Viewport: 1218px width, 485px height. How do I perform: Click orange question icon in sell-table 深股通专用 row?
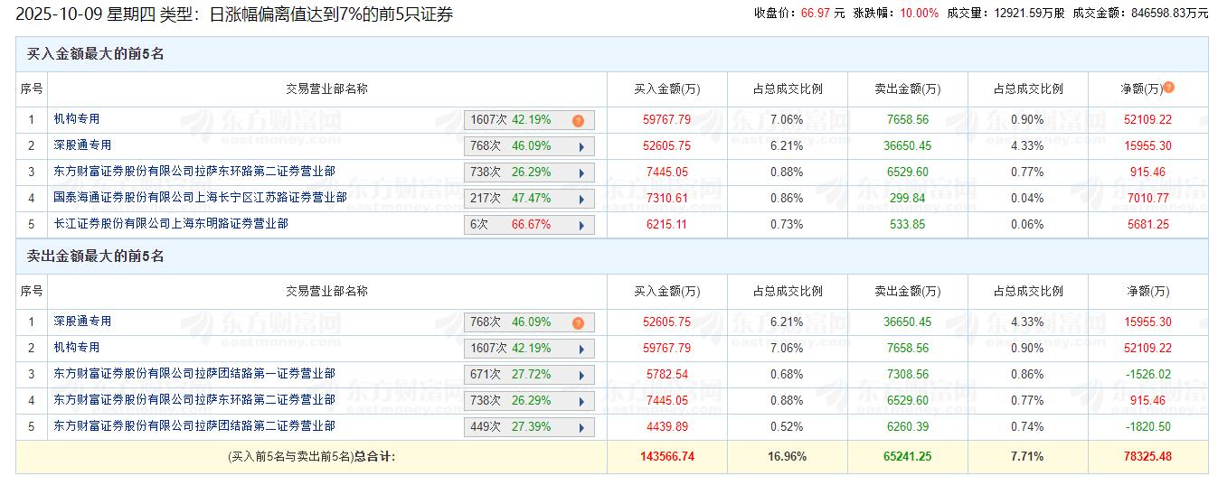(x=578, y=322)
